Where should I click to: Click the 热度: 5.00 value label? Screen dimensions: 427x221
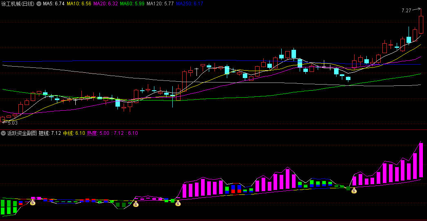(x=98, y=133)
